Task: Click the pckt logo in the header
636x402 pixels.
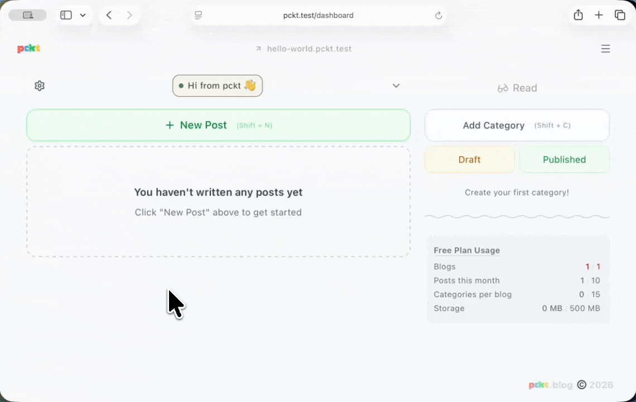Action: tap(28, 49)
